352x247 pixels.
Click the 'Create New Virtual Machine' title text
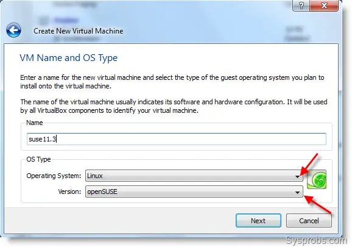[x=79, y=31]
